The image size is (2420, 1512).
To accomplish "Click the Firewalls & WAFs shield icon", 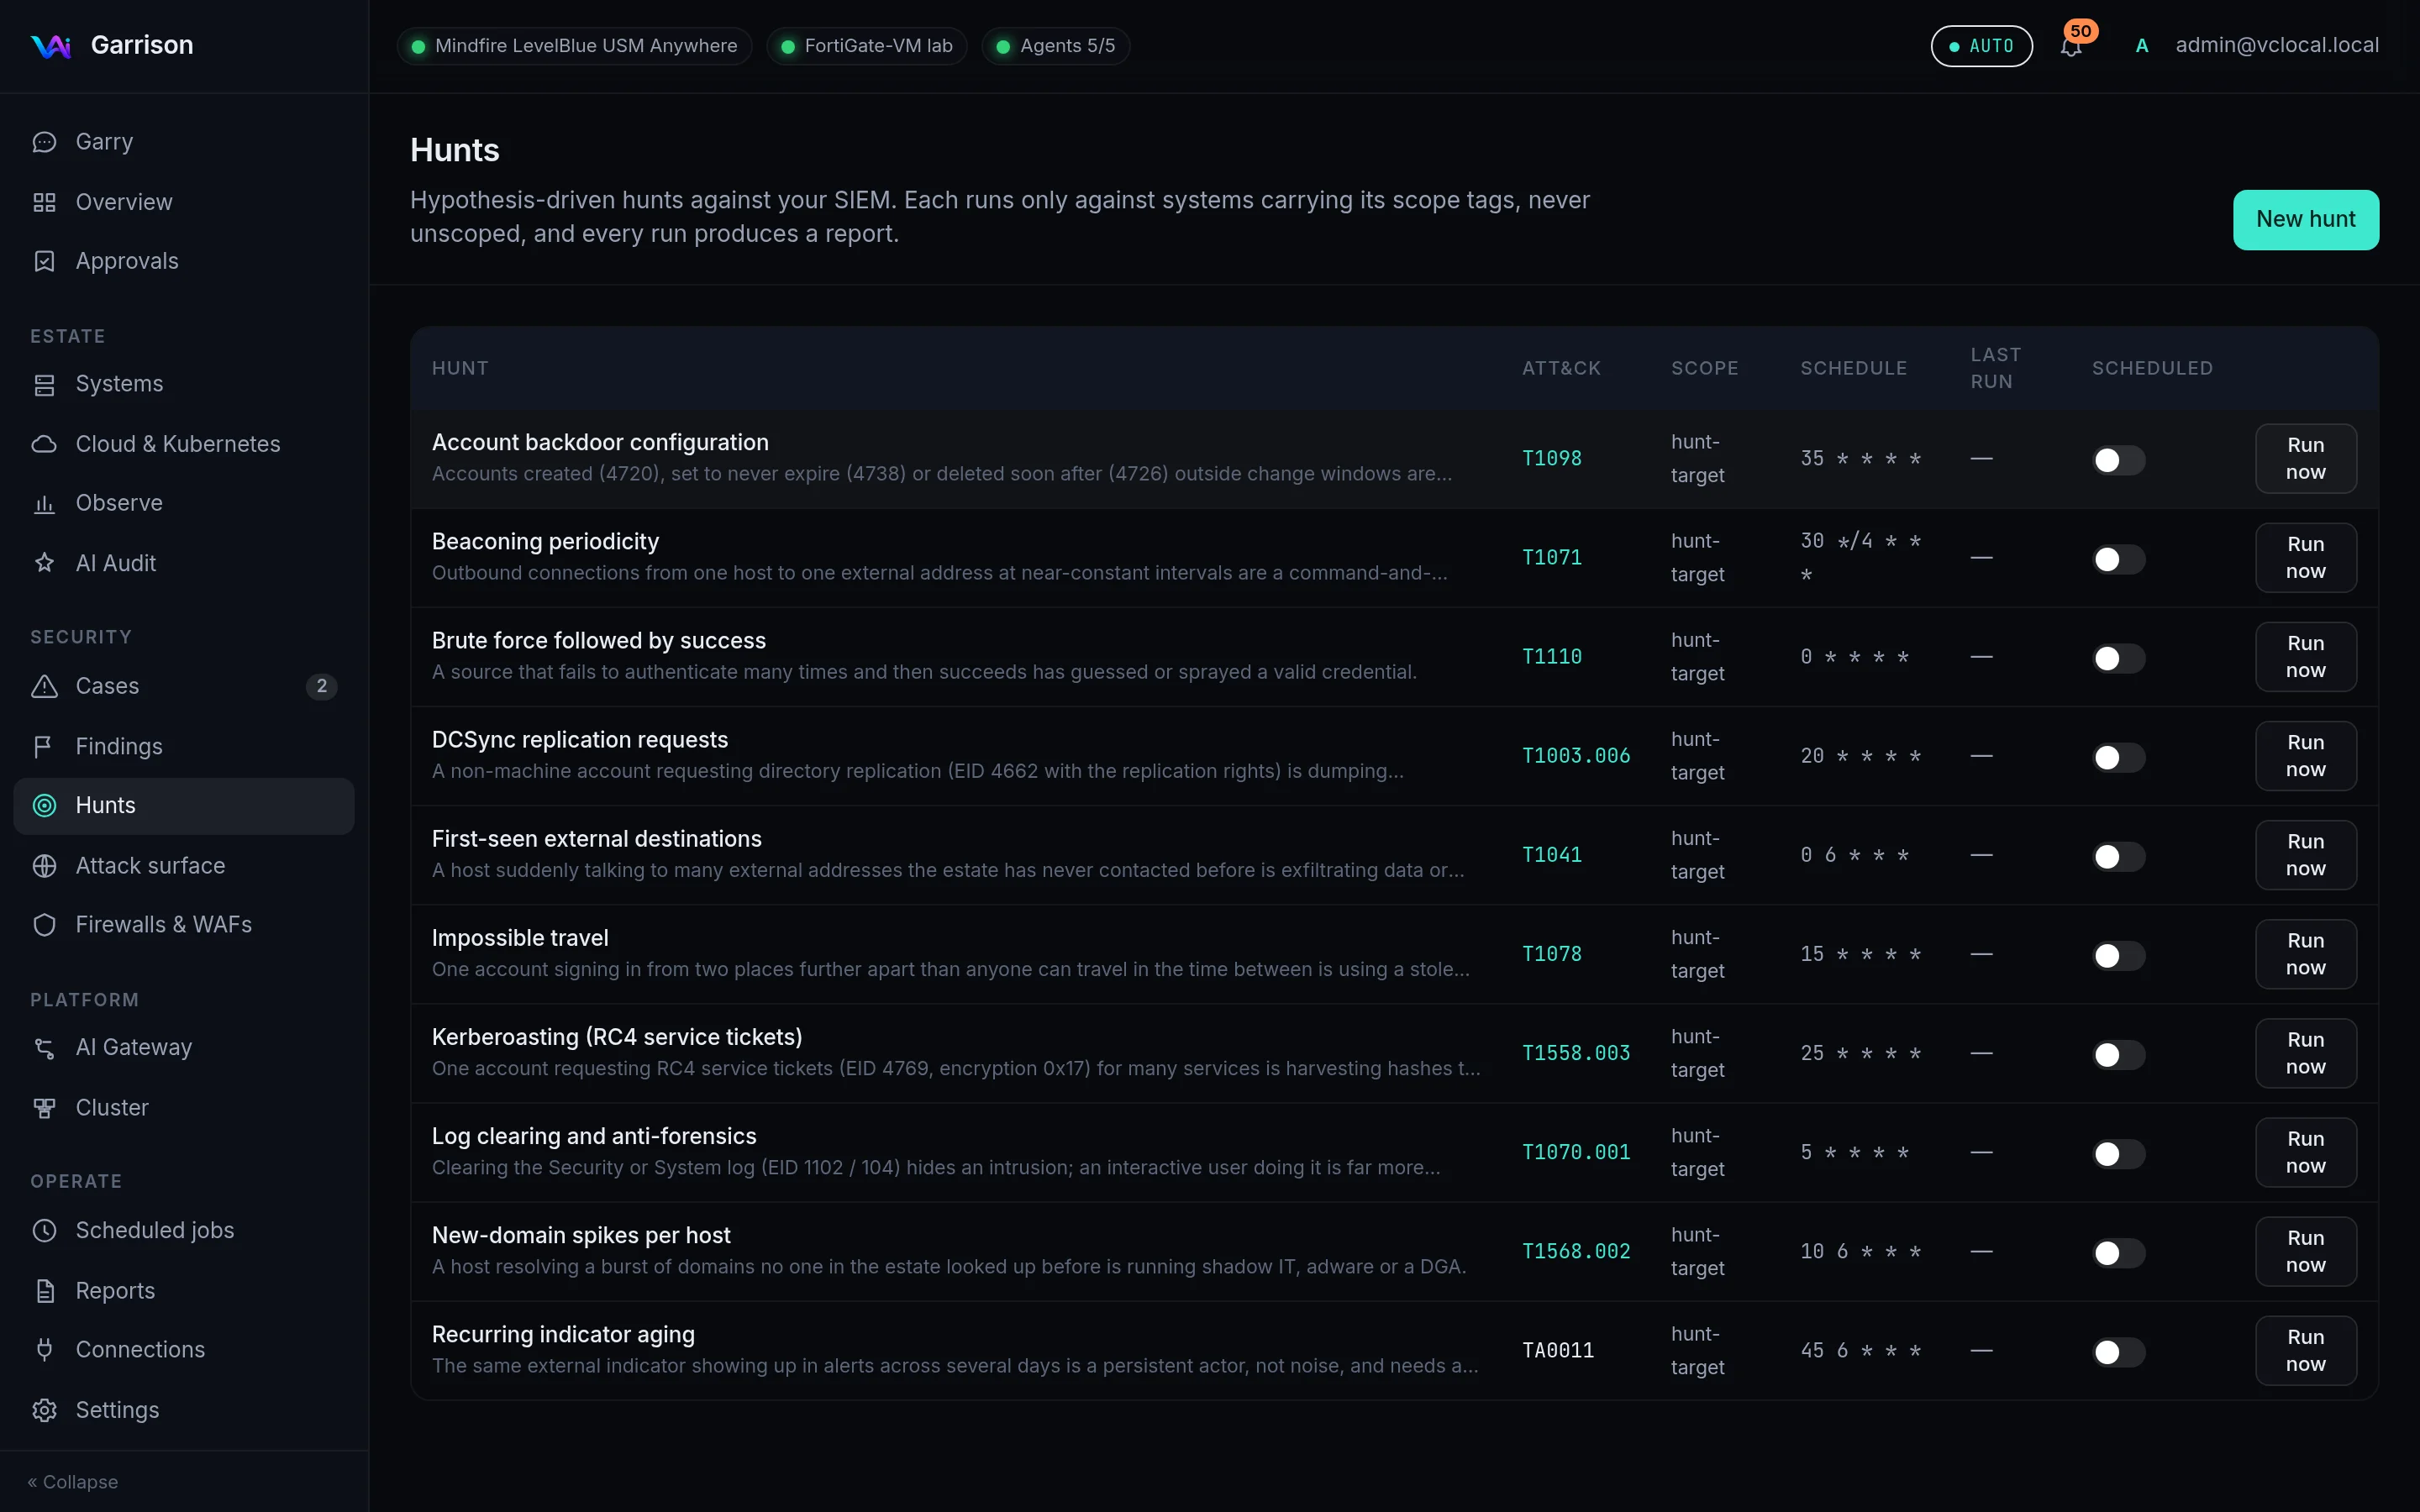I will (x=44, y=925).
